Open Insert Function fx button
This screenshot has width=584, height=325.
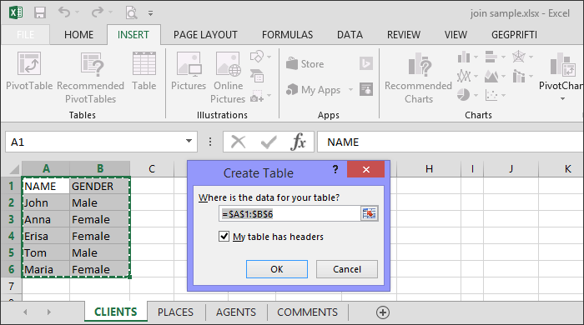[x=299, y=142]
